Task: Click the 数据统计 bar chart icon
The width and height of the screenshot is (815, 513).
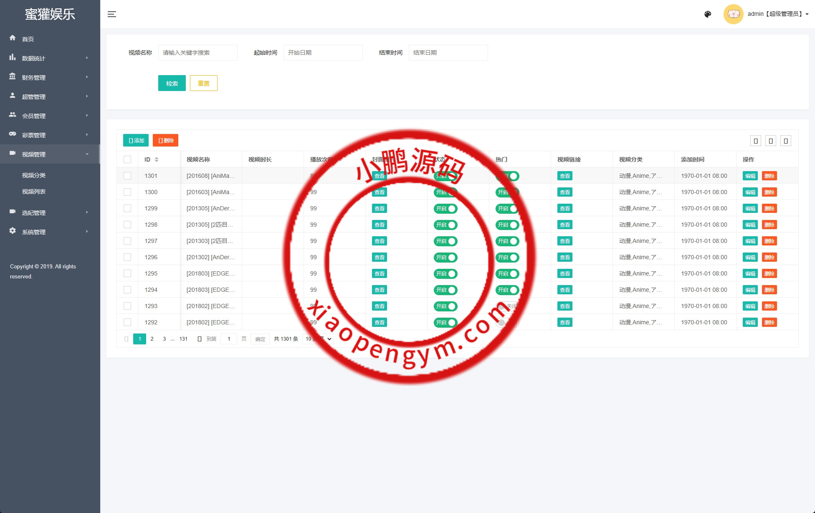Action: [x=13, y=57]
